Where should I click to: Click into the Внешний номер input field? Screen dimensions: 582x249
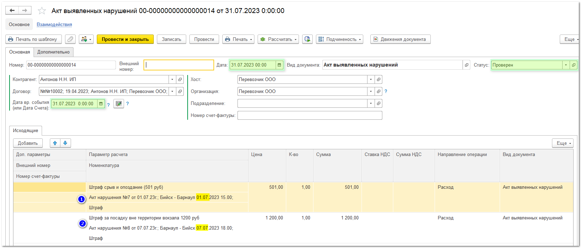pyautogui.click(x=179, y=65)
